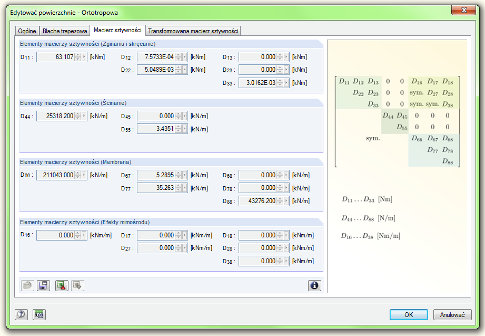Click the D11 value field showing 63.107

coord(56,57)
